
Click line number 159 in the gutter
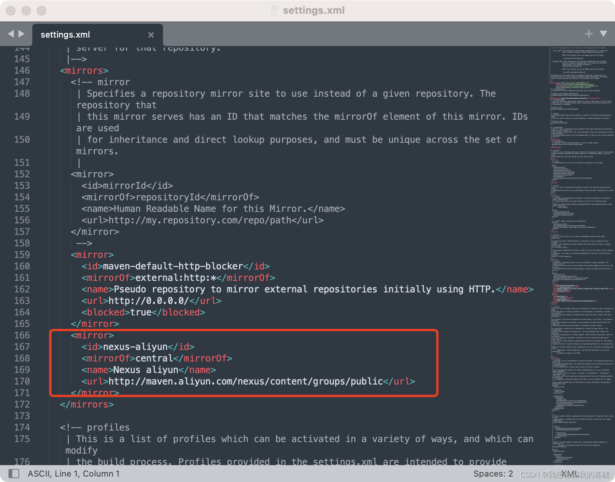pos(22,255)
